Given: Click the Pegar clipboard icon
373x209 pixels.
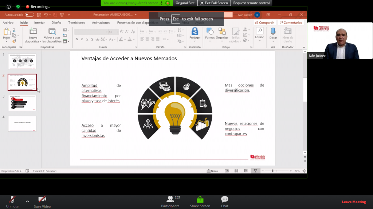Looking at the screenshot, I should point(7,32).
